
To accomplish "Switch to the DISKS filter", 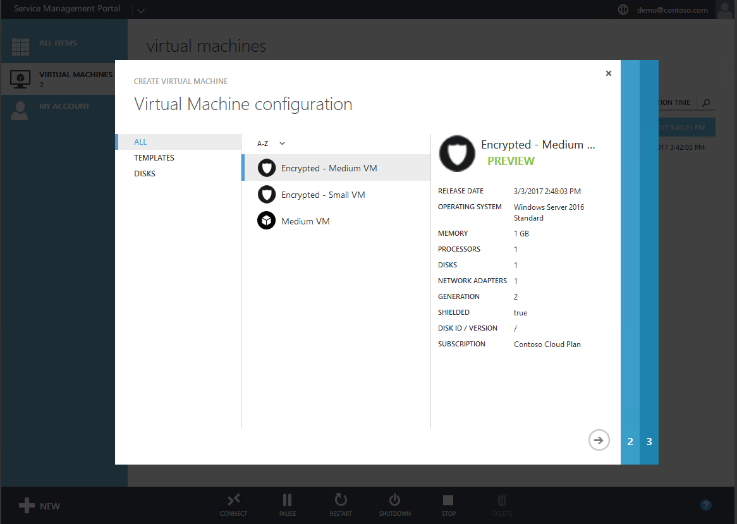I will [144, 173].
